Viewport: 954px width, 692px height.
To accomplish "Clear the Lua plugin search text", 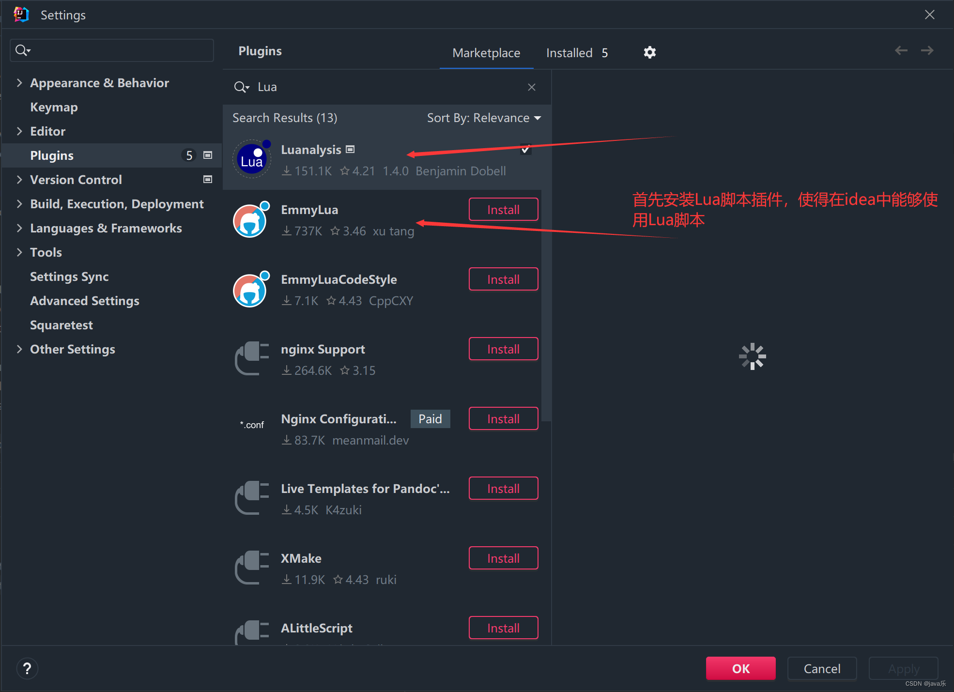I will click(x=531, y=87).
